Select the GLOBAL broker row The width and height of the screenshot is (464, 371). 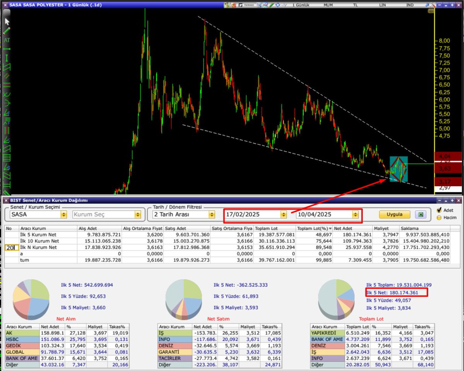point(67,352)
